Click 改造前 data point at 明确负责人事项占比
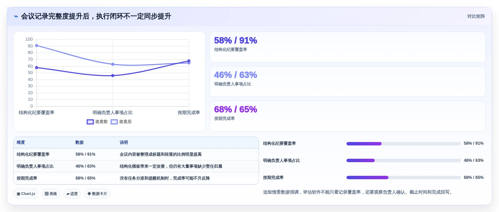 (x=113, y=75)
